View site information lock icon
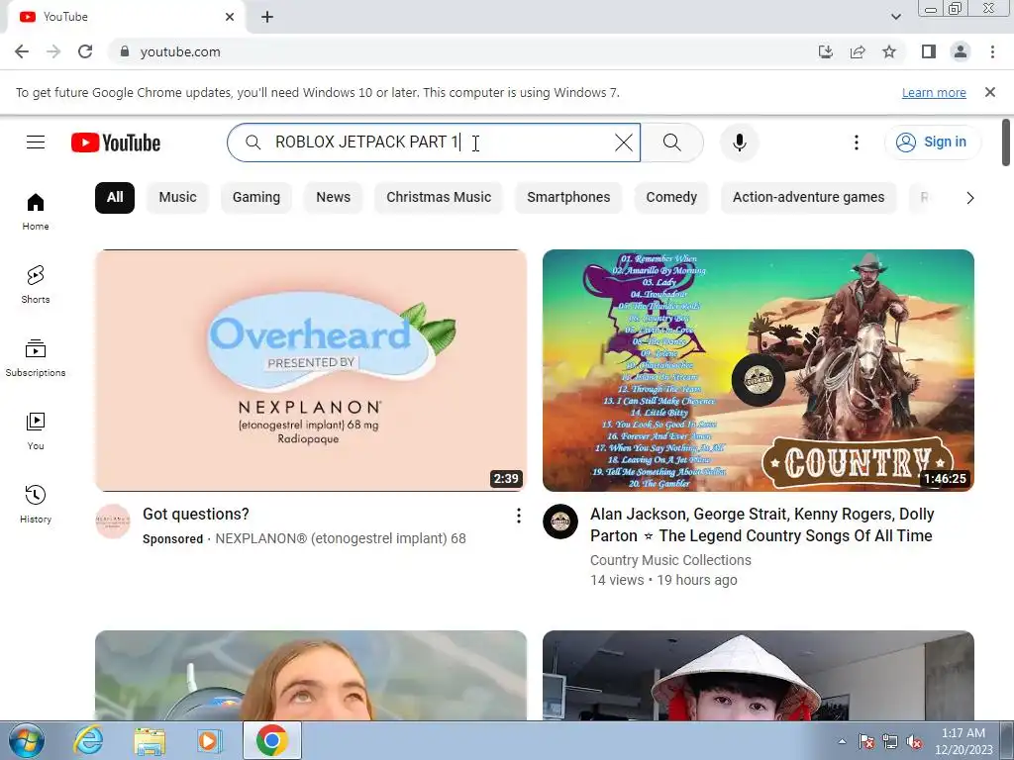 (125, 51)
